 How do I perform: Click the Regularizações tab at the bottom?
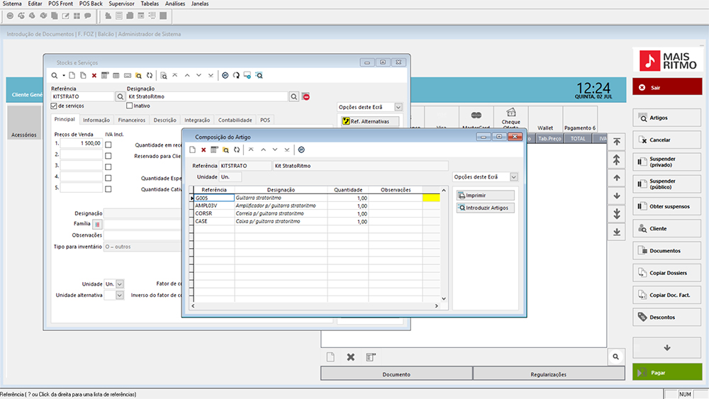coord(549,374)
